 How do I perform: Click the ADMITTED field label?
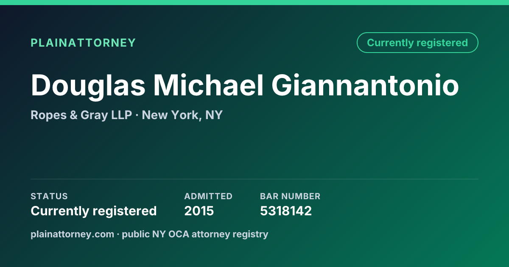point(208,196)
